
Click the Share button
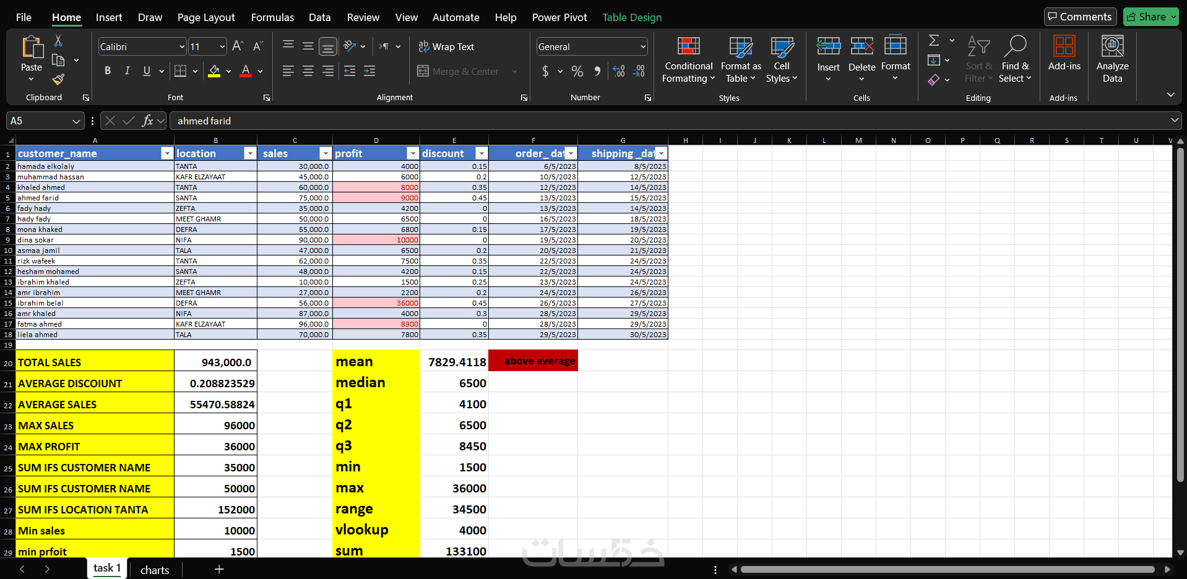[1150, 17]
